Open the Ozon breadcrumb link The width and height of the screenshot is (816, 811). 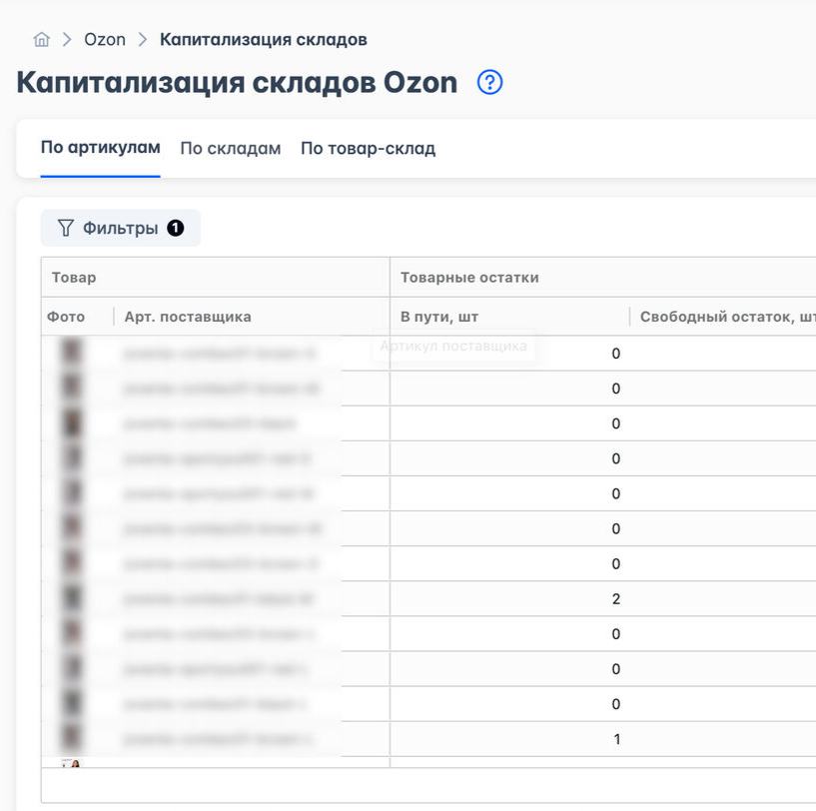click(105, 40)
